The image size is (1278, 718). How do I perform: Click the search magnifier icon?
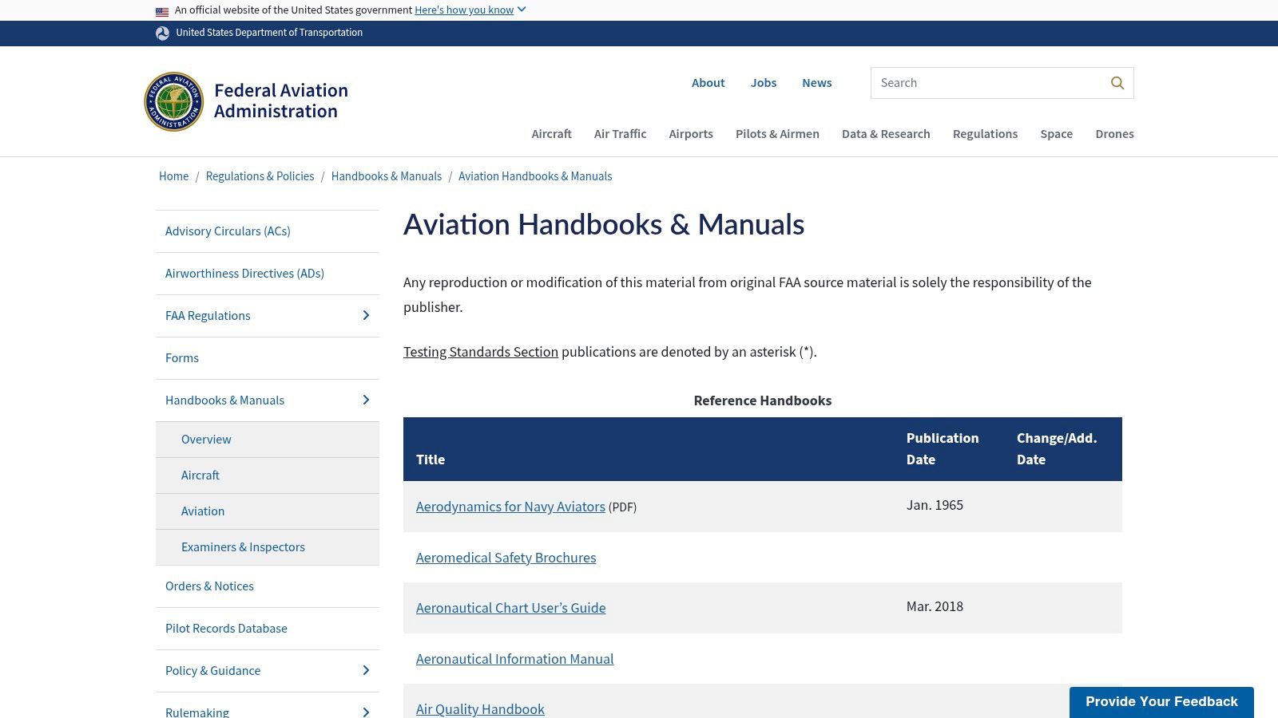(1117, 83)
